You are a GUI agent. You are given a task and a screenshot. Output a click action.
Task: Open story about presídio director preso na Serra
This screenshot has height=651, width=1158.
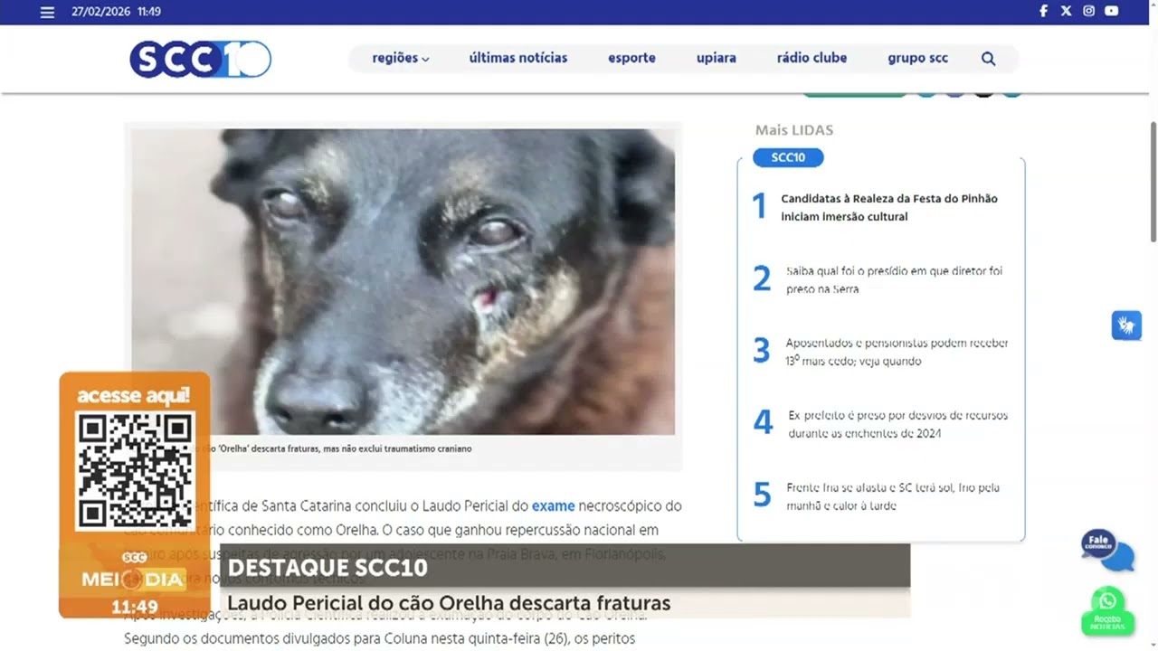point(894,279)
